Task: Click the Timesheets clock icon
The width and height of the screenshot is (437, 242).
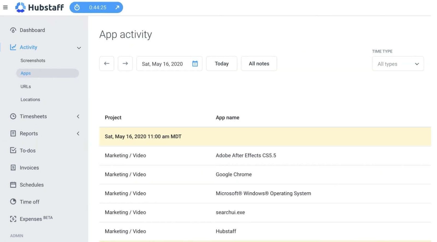Action: pos(13,116)
